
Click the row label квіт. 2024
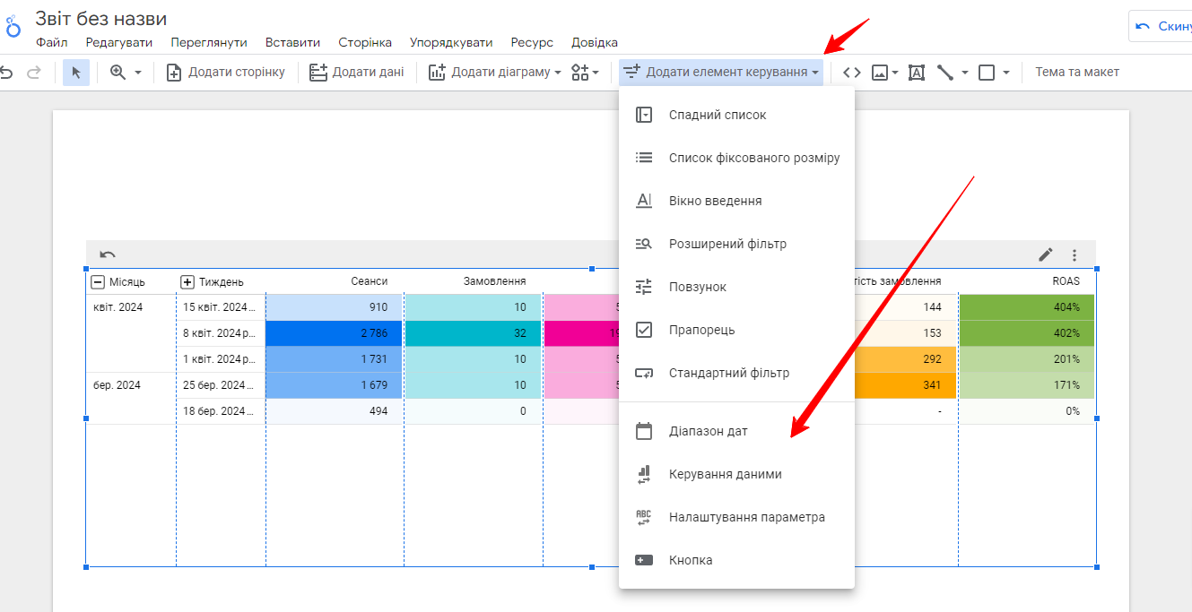coord(118,307)
